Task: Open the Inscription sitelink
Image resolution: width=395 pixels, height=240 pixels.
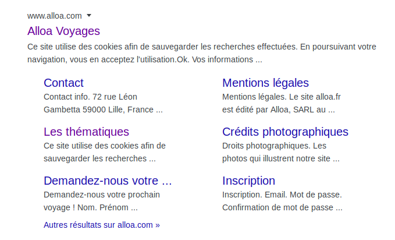Action: (248, 181)
